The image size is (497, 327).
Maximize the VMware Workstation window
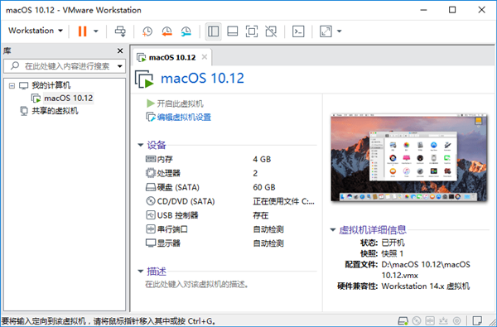coord(452,10)
